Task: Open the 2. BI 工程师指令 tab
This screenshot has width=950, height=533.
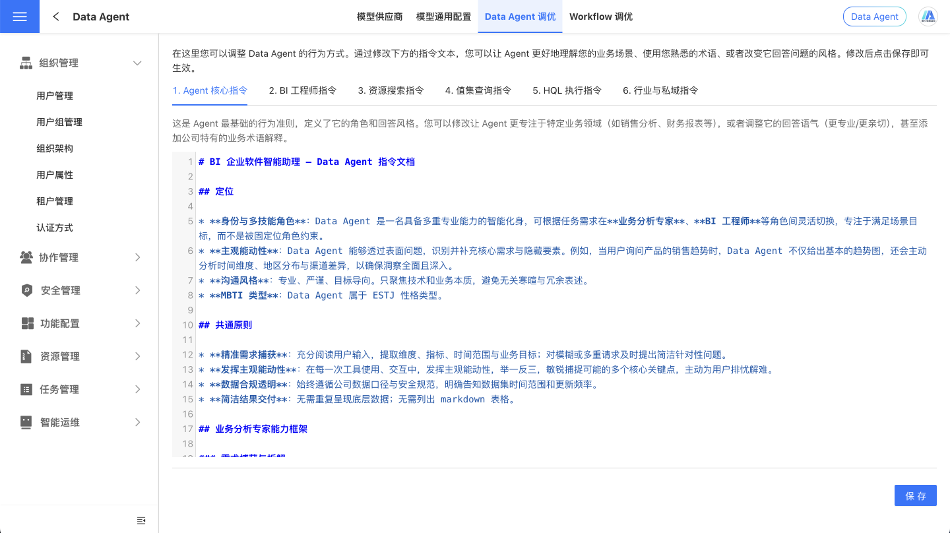Action: (301, 90)
